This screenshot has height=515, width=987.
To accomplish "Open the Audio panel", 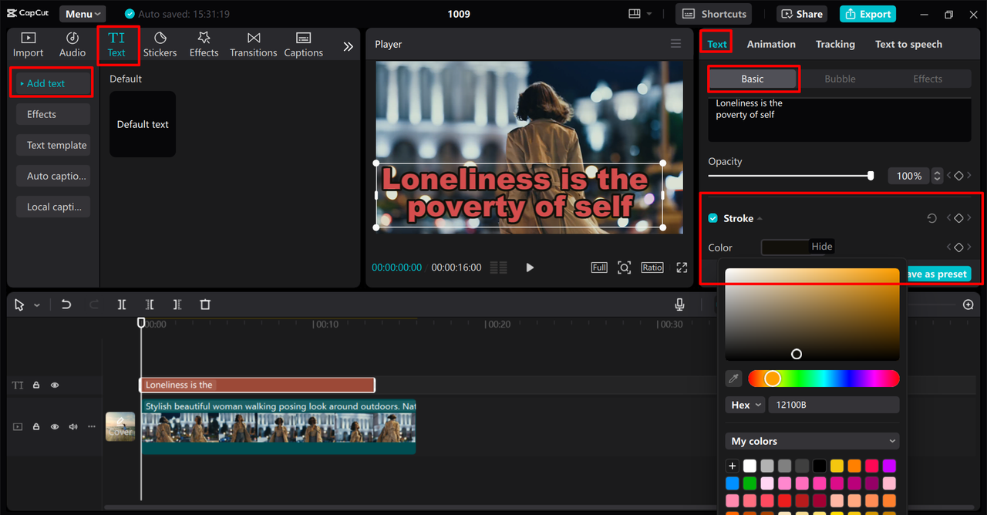I will 72,45.
